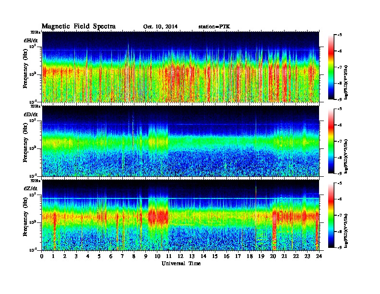The height and width of the screenshot is (294, 380).
Task: Click the "8" hour tick on Universal Time axis
Action: 134,256
